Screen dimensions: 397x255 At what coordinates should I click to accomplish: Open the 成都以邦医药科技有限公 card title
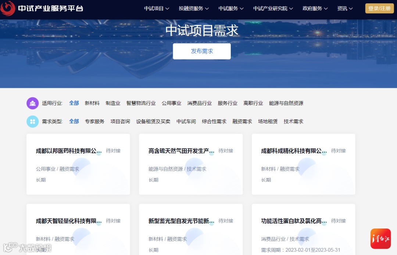pyautogui.click(x=69, y=151)
